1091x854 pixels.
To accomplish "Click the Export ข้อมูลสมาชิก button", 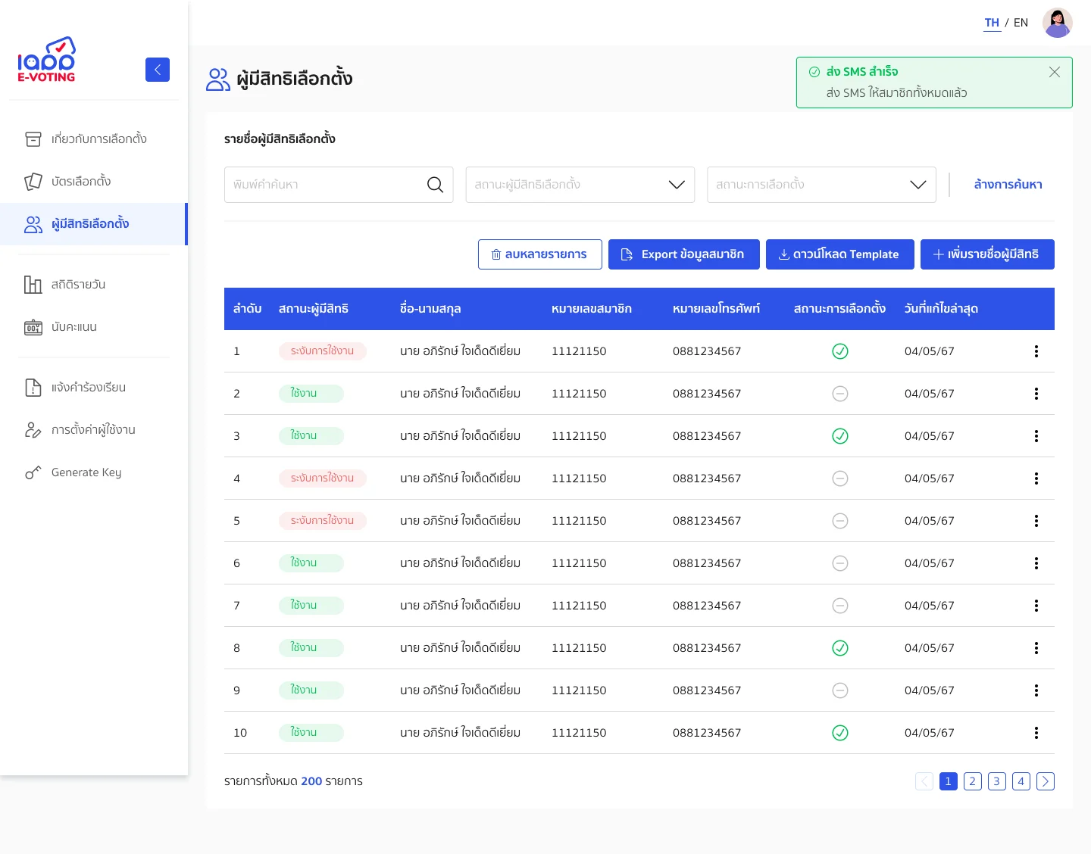I will (x=683, y=254).
